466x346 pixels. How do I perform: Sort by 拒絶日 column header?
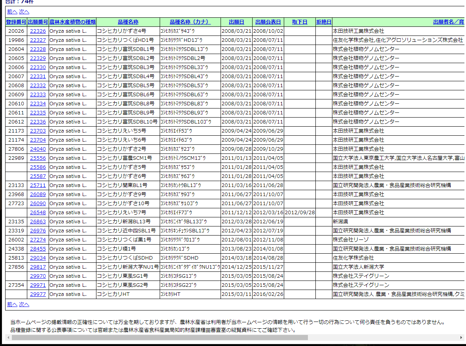point(324,22)
